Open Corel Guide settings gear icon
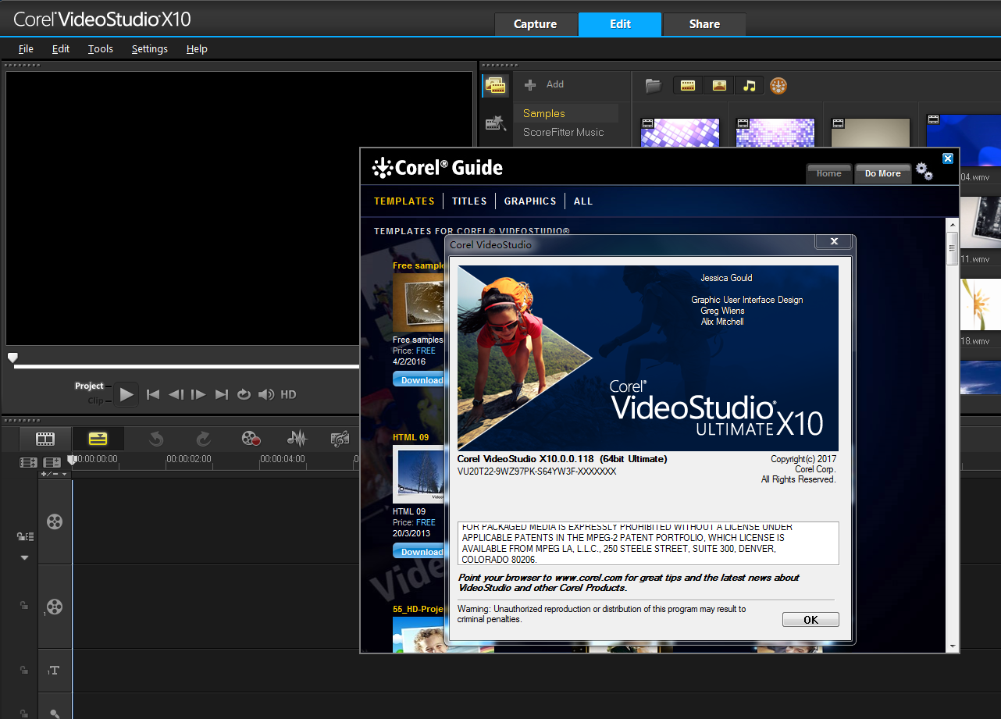 924,171
